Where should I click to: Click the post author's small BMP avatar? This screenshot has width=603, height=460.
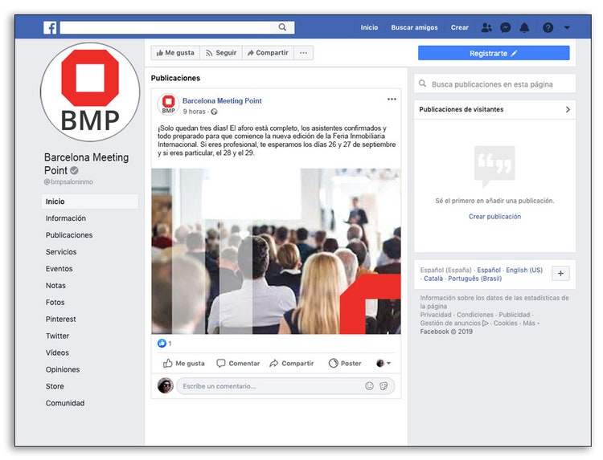pos(168,104)
